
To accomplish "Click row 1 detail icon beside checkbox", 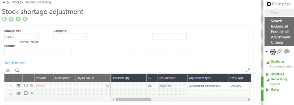I will [31, 86].
